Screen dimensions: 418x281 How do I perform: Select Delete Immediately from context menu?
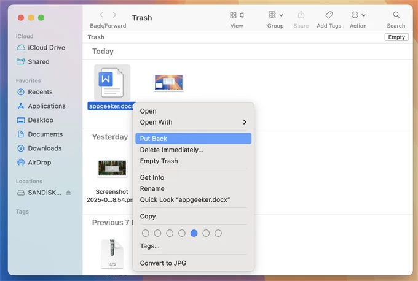172,150
